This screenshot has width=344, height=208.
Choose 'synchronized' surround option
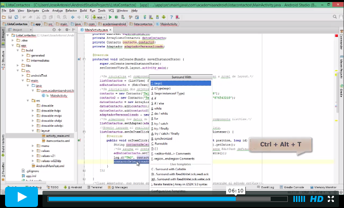click(181, 139)
